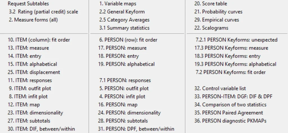Choose 2. Measure forms (all)
Screen dimensions: 288x133
(x=33, y=20)
